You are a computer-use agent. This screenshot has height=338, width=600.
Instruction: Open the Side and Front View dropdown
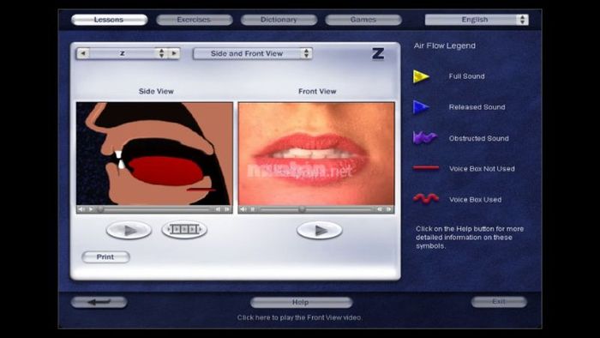pyautogui.click(x=253, y=53)
